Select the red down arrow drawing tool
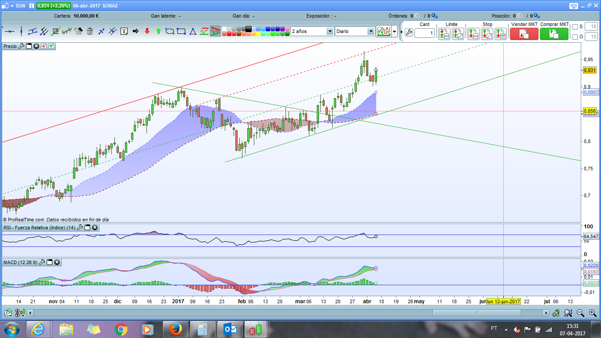 click(147, 31)
